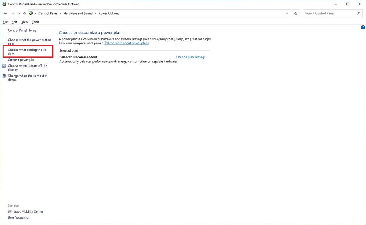The width and height of the screenshot is (366, 225).
Task: Refresh the Power Options page
Action: (295, 14)
